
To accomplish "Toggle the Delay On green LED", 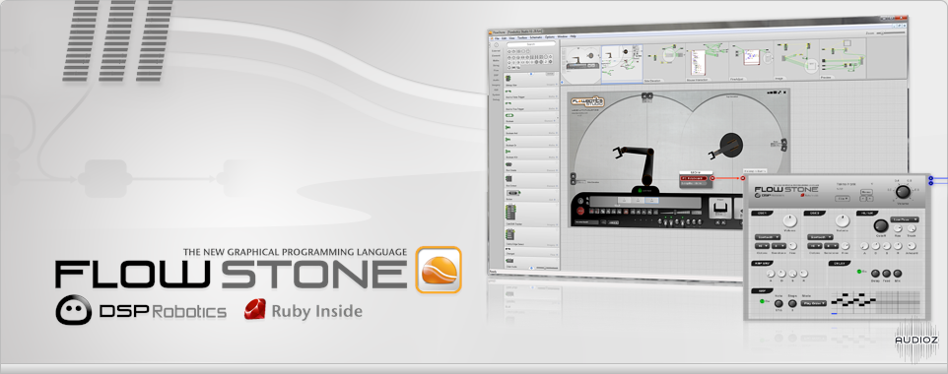I will [x=860, y=272].
